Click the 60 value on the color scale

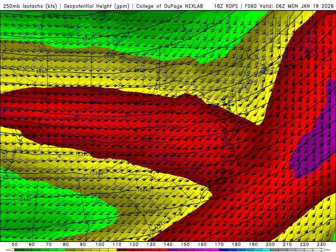(32, 244)
